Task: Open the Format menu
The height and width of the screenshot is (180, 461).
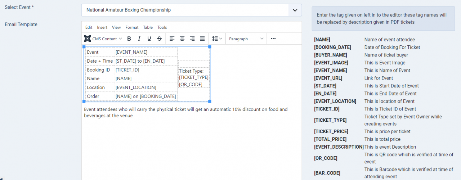Action: (x=132, y=27)
